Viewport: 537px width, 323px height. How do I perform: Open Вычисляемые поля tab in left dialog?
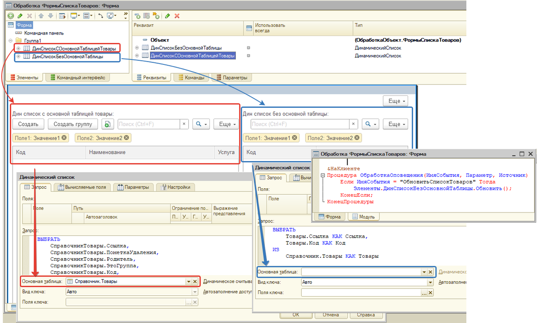pos(82,187)
